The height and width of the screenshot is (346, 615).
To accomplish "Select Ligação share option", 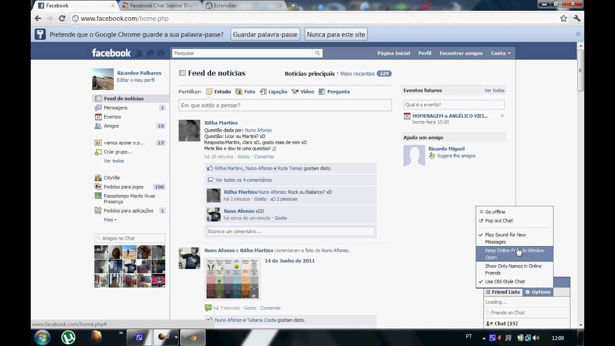I will point(273,91).
